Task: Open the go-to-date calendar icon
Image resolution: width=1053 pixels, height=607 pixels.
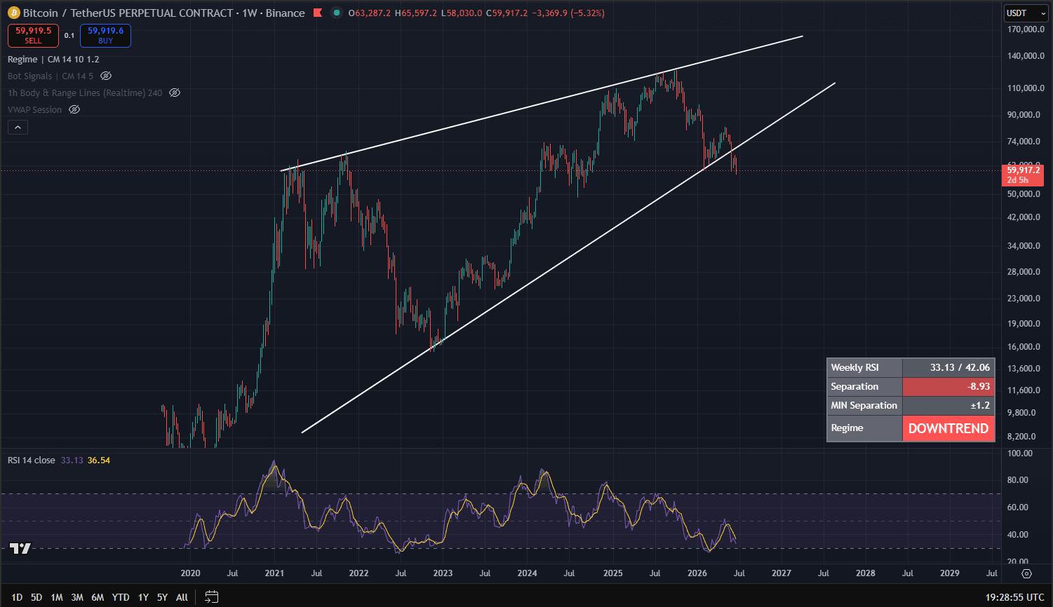Action: pos(211,597)
